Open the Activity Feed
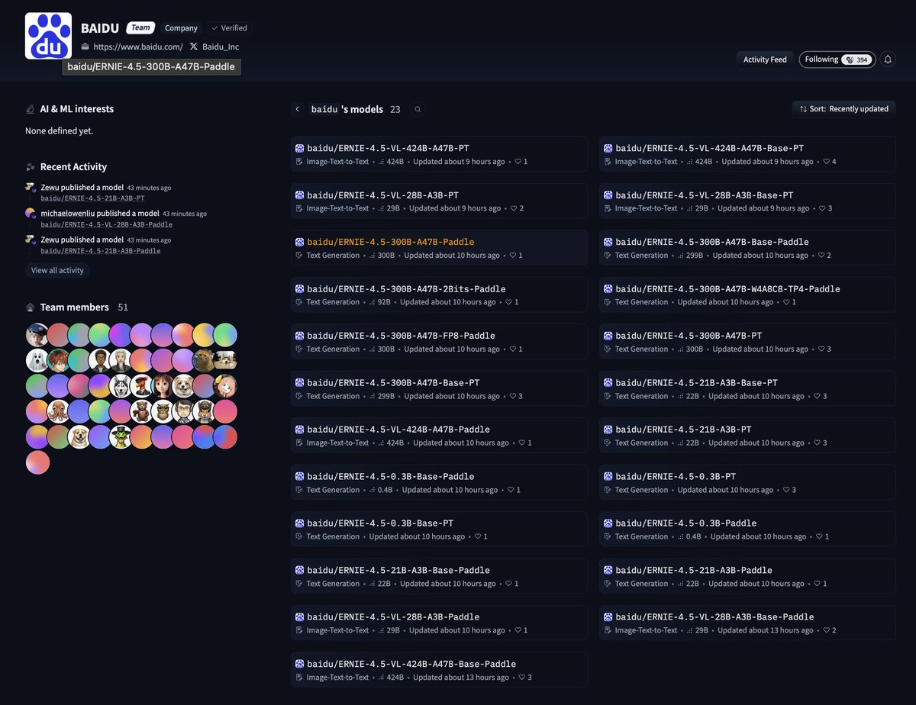The height and width of the screenshot is (705, 916). (x=765, y=60)
